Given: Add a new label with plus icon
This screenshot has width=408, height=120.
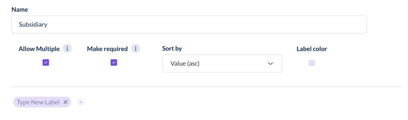Looking at the screenshot, I should point(81,102).
